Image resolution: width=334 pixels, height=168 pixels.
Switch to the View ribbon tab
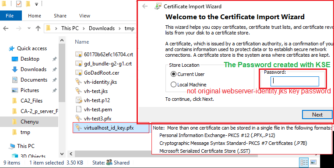tap(84, 16)
